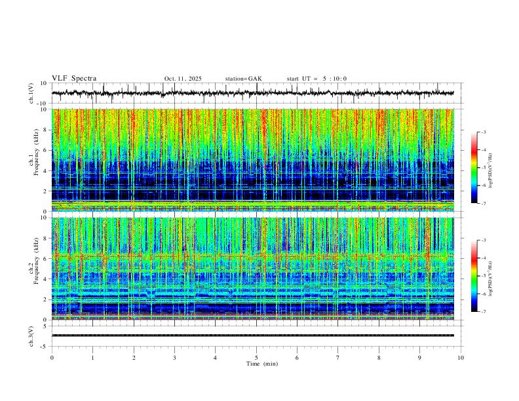Image resolution: width=519 pixels, height=401 pixels.
Task: Click the ch.2 spectrogram color bar
Action: tap(474, 276)
